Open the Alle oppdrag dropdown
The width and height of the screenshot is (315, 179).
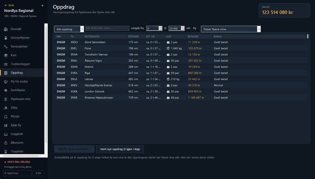pos(69,29)
